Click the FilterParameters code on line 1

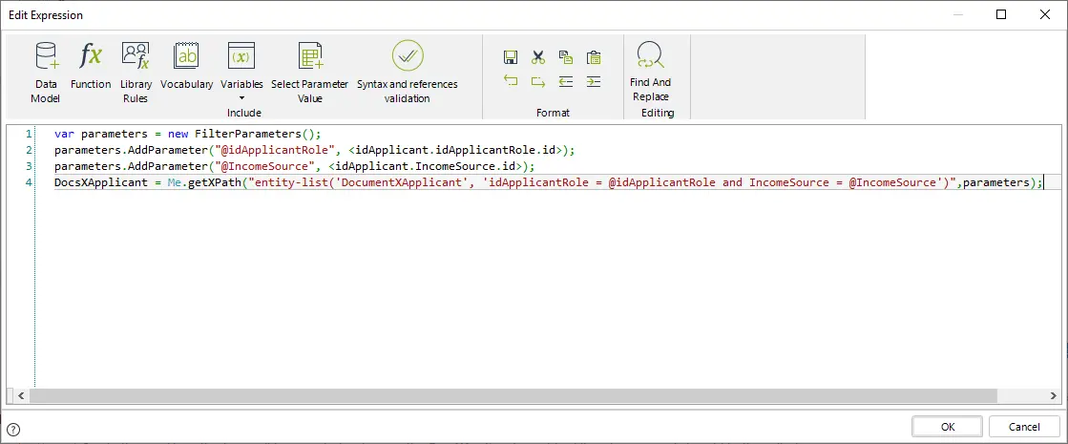click(x=248, y=134)
